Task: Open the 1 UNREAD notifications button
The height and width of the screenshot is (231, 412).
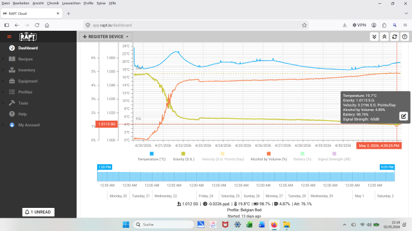Action: click(39, 212)
